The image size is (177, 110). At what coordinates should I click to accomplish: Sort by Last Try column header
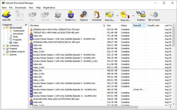[168, 26]
